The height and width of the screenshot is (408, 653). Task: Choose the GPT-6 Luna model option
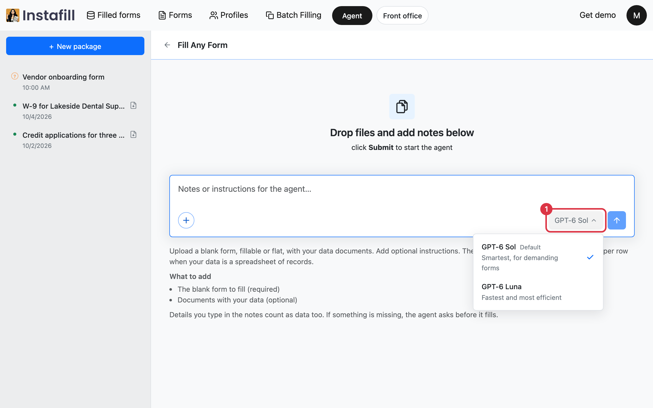[538, 292]
